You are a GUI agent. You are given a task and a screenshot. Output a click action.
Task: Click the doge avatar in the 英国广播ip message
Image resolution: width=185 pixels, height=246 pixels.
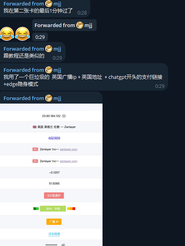[49, 70]
